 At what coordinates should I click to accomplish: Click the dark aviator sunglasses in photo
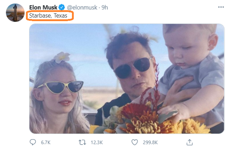pos(133,68)
